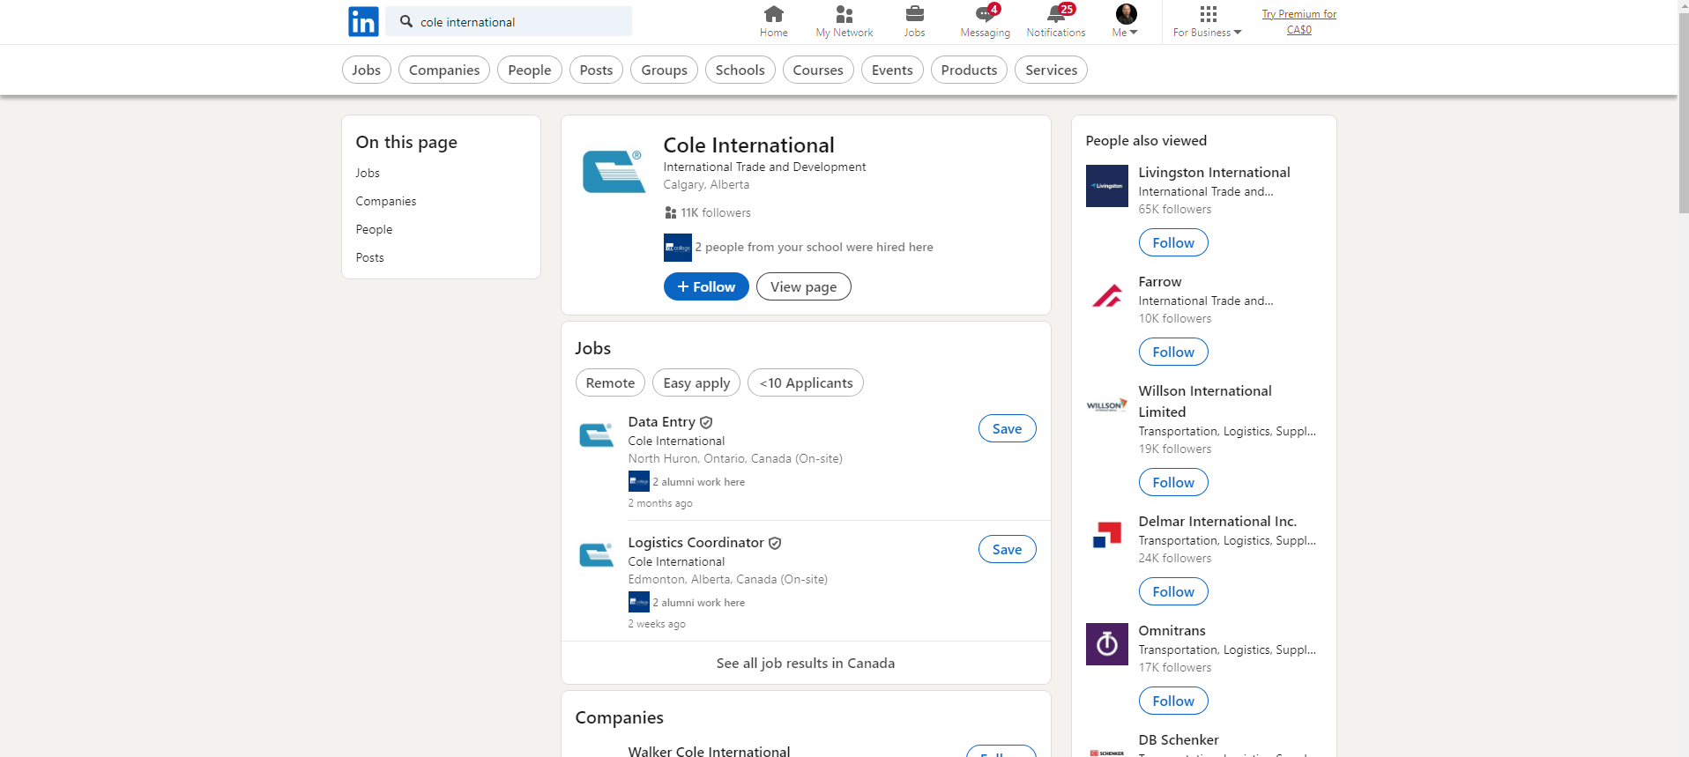Image resolution: width=1689 pixels, height=757 pixels.
Task: Select the Schools filter pill
Action: pos(740,70)
